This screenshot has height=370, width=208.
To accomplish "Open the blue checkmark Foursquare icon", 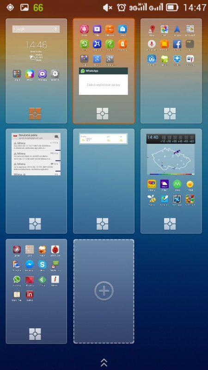I will click(x=165, y=199).
